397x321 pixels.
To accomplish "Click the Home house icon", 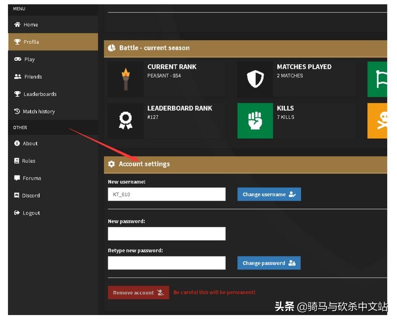I will [17, 24].
